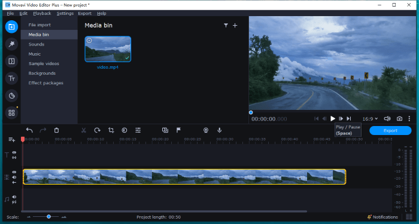Viewport: 419px width, 224px height.
Task: Select Effect packages in side list
Action: pos(49,83)
